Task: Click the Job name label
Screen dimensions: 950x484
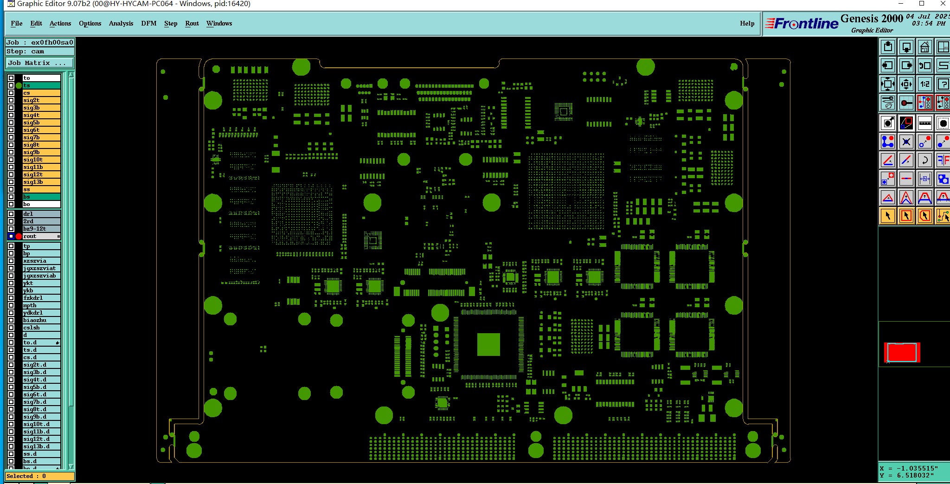Action: coord(40,42)
